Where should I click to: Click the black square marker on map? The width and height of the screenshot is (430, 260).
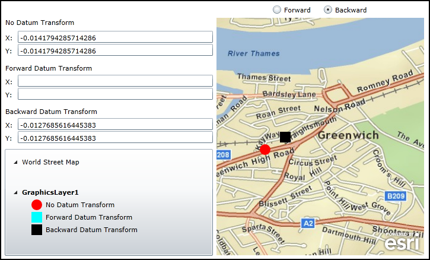[285, 137]
